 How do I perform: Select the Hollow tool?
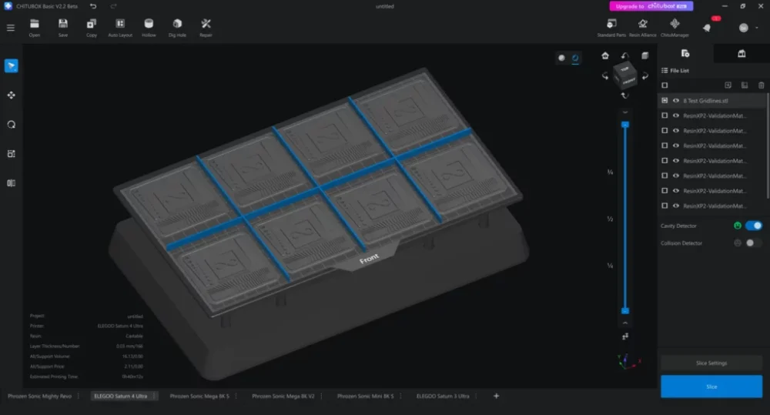click(149, 28)
